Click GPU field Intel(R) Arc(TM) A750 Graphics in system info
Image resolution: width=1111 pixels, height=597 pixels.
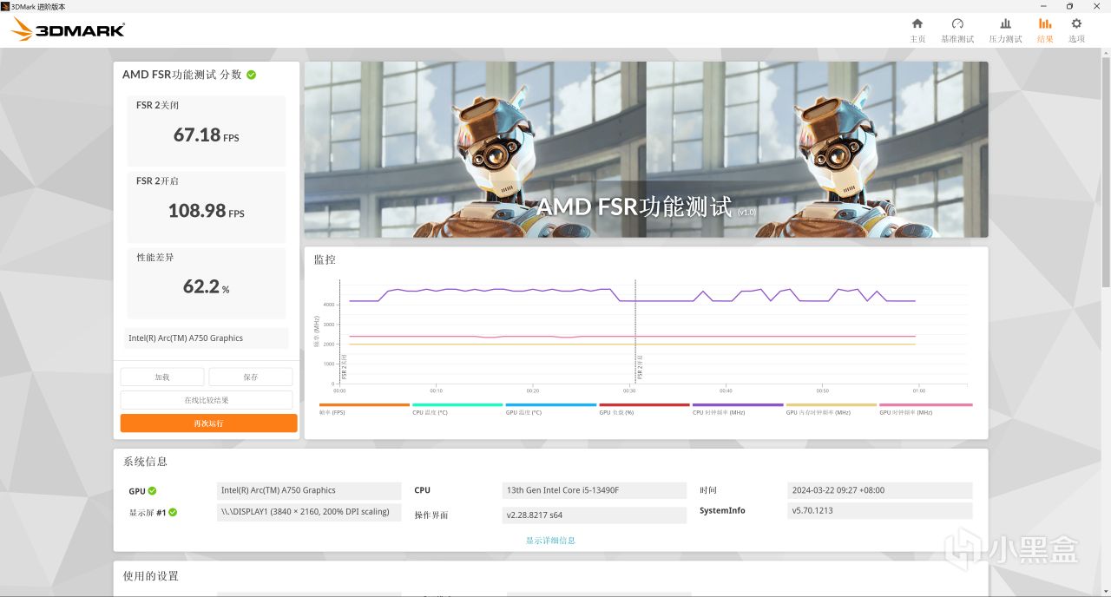pos(309,490)
